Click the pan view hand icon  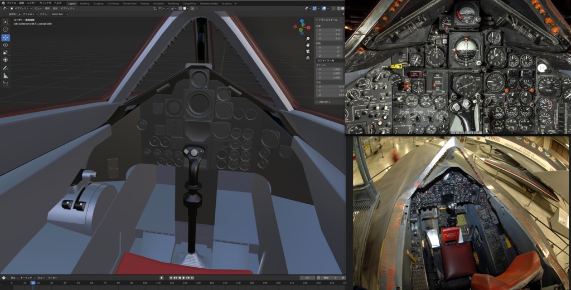[x=308, y=45]
